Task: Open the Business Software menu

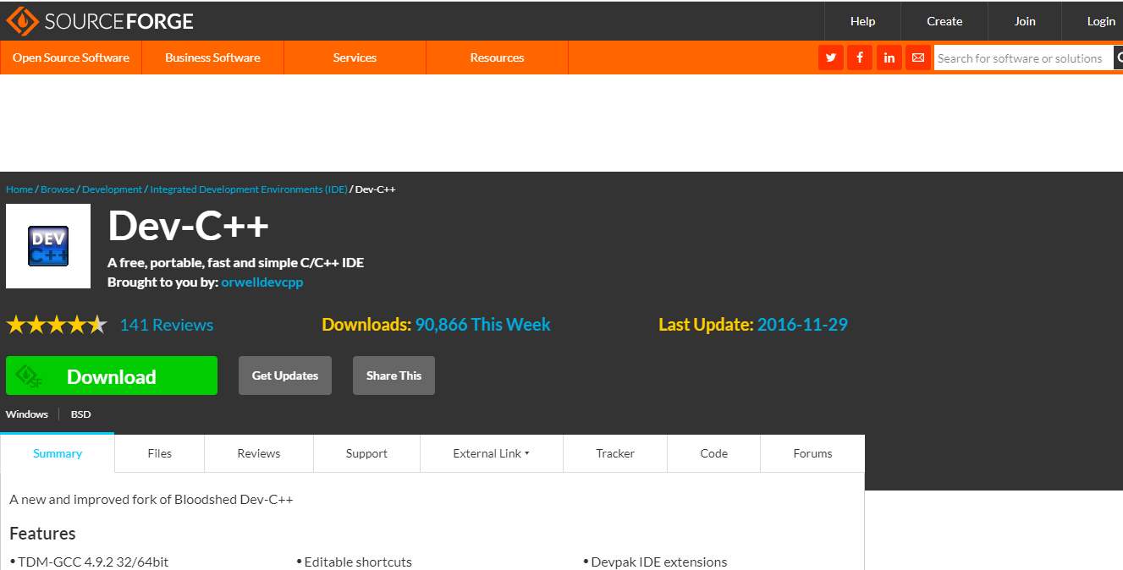Action: click(x=212, y=58)
